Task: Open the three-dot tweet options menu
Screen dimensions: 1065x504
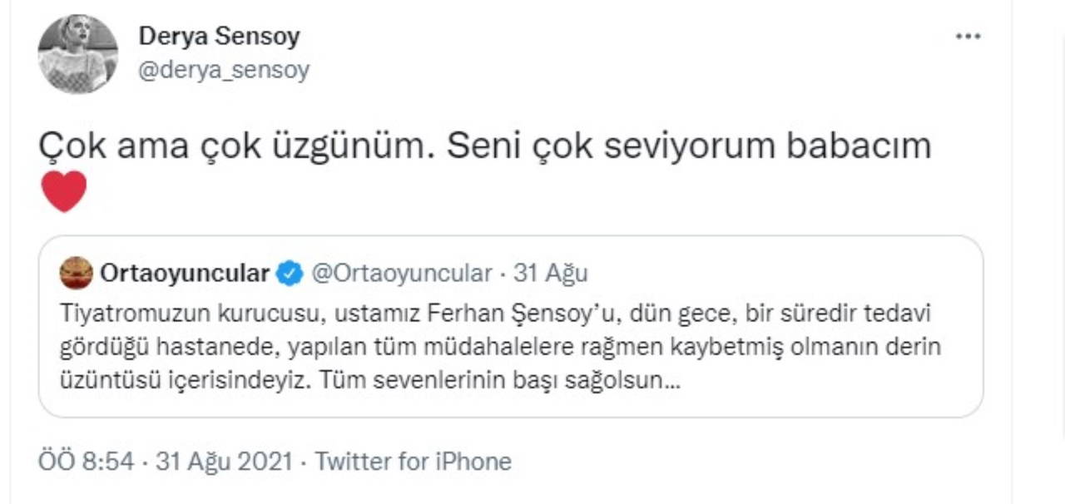Action: point(968,37)
